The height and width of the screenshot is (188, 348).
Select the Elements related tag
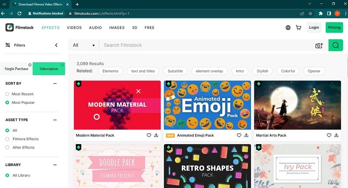click(x=110, y=71)
